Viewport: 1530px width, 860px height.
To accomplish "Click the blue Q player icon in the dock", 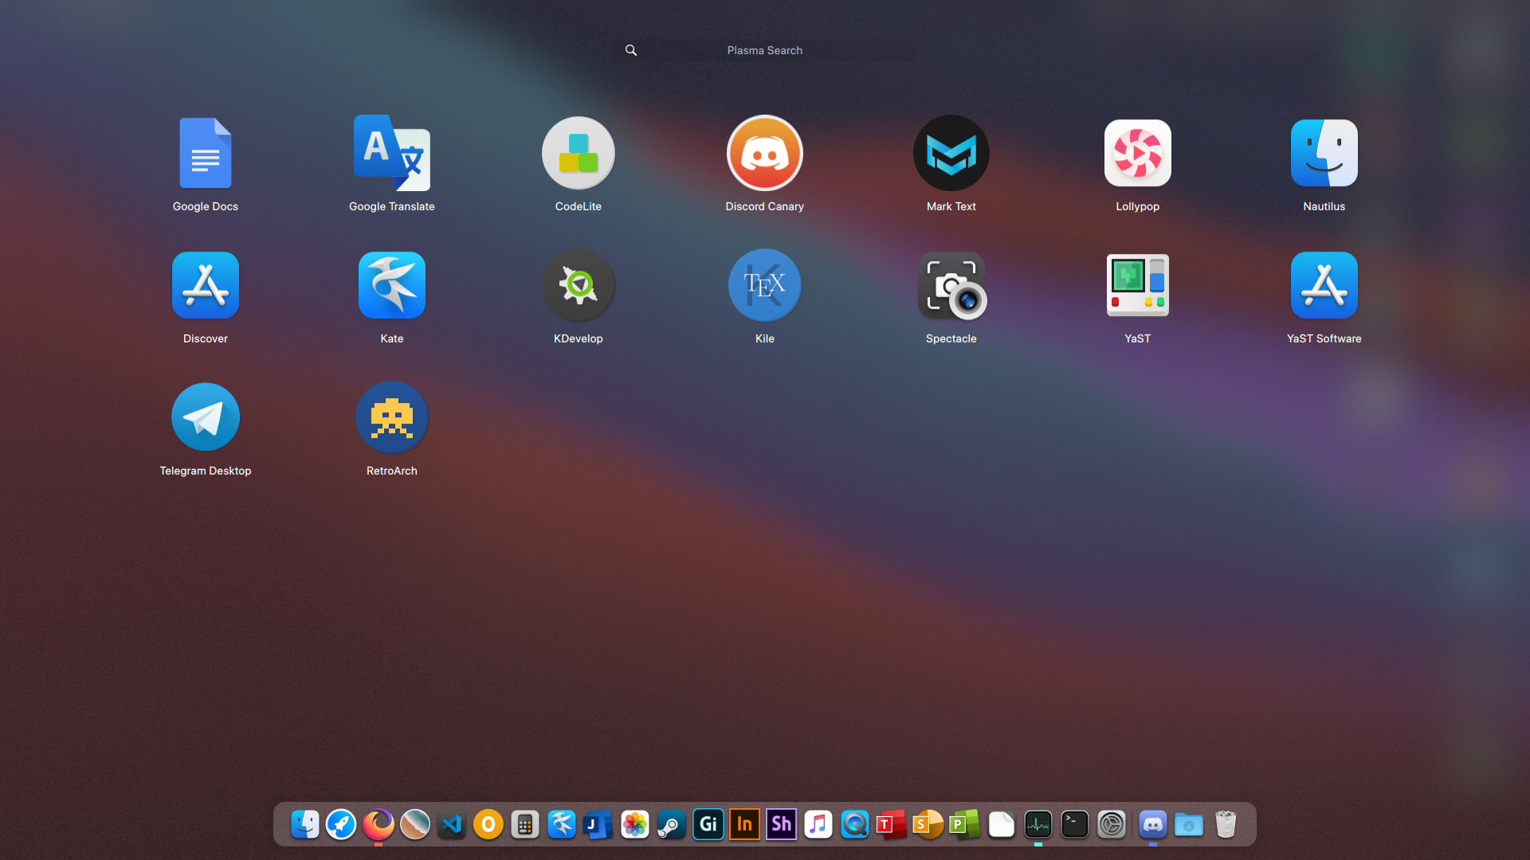I will tap(855, 824).
